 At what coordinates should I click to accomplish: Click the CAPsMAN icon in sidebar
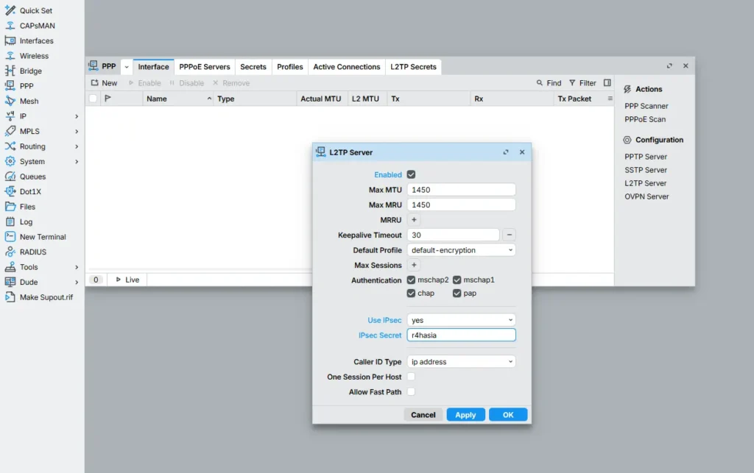(10, 26)
